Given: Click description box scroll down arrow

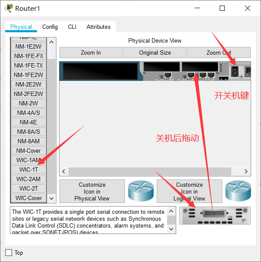Looking at the screenshot, I should click(x=171, y=229).
